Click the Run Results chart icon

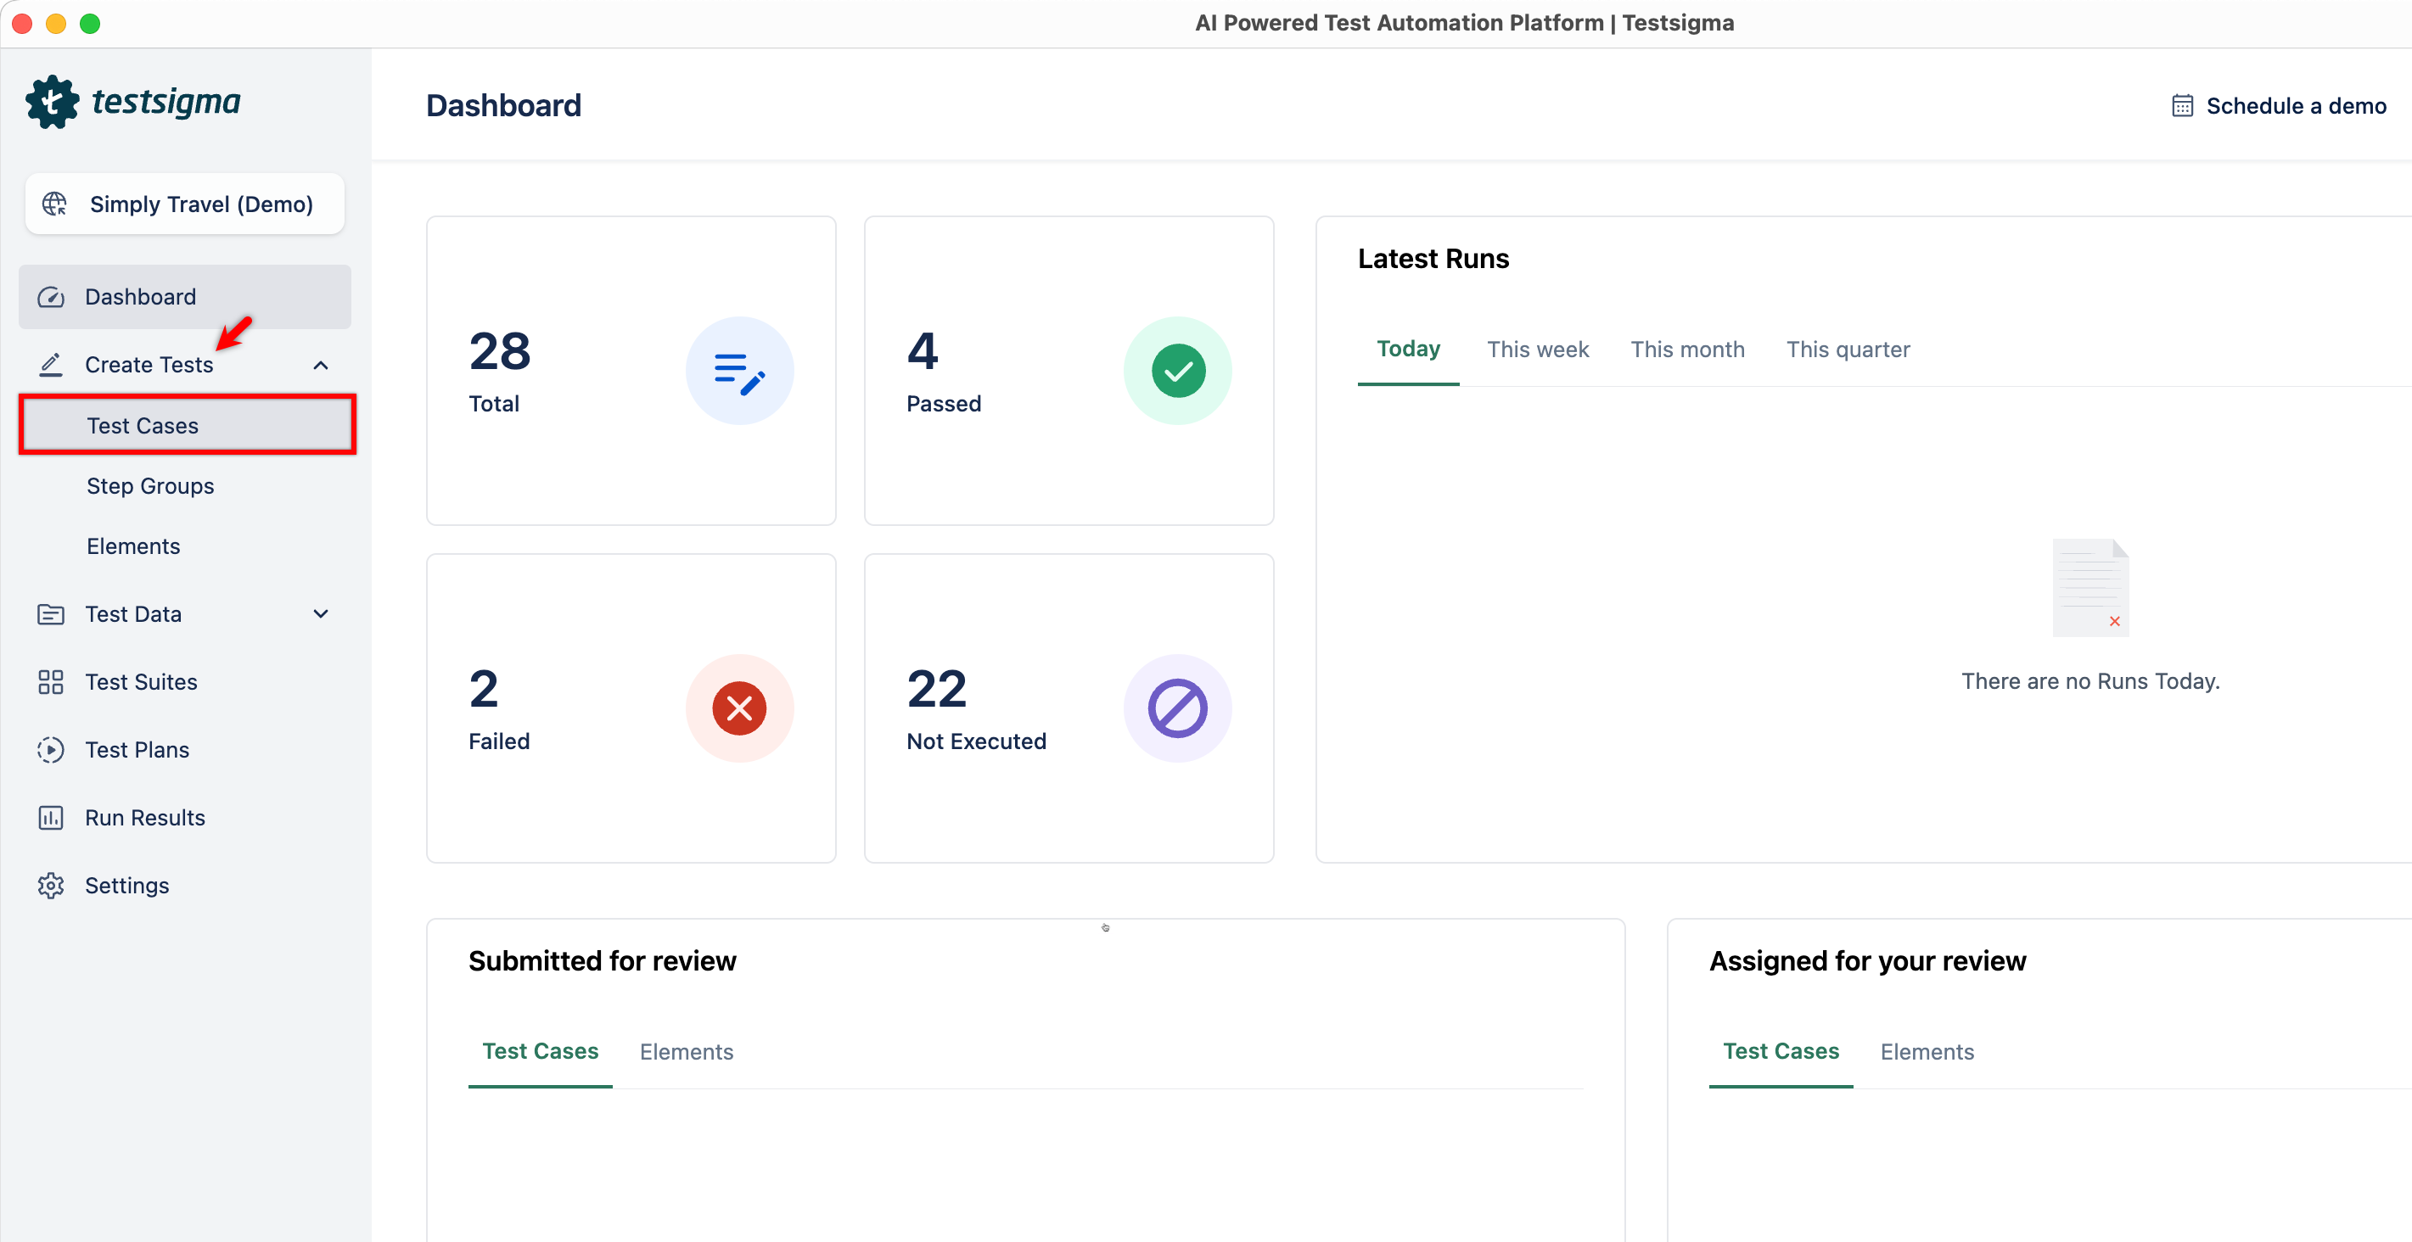click(x=51, y=818)
